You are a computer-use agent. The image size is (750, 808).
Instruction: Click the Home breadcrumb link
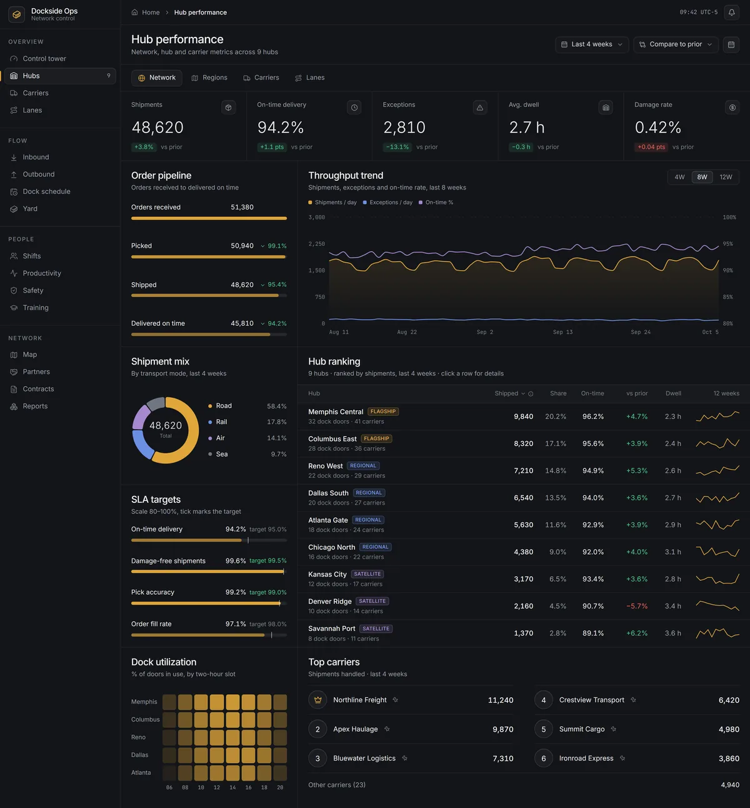point(151,13)
